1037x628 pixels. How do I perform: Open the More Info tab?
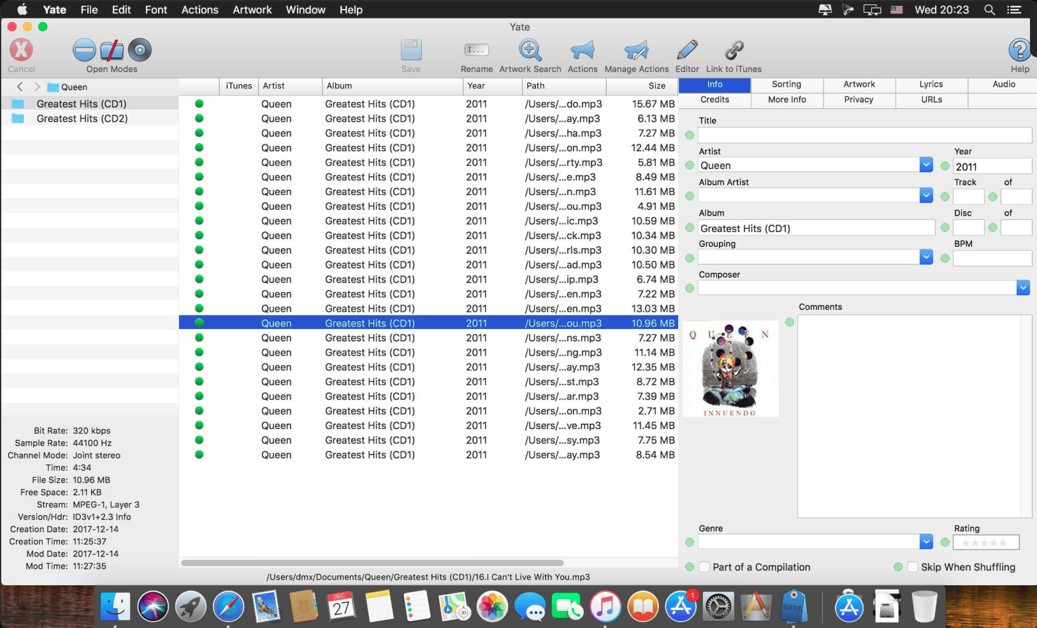click(x=787, y=99)
